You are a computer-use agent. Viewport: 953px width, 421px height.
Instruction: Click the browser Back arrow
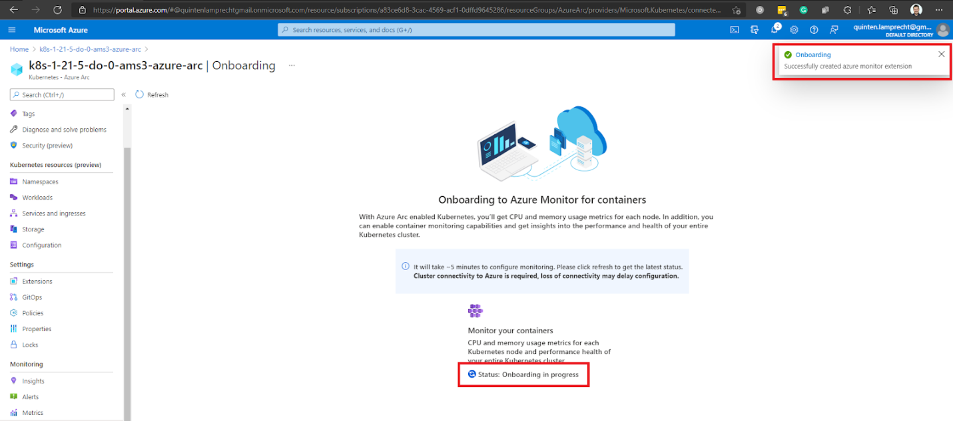click(x=14, y=10)
